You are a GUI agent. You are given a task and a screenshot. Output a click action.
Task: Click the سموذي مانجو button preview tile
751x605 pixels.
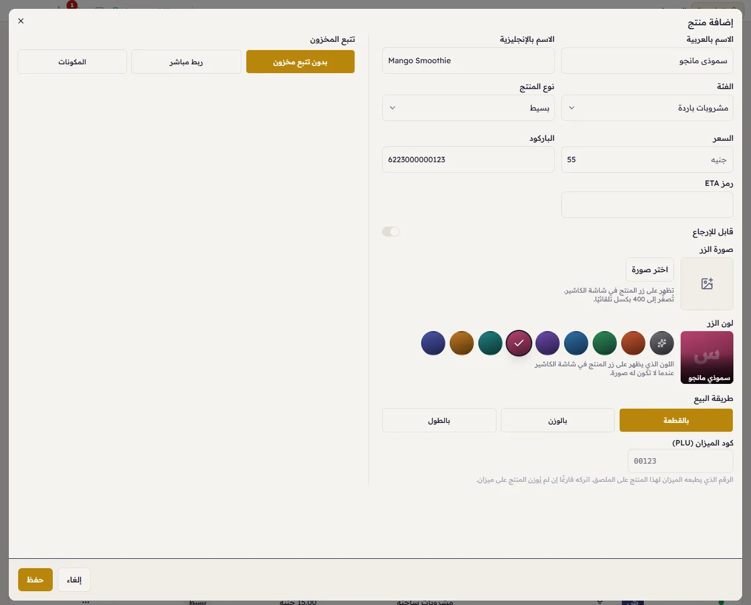[707, 358]
